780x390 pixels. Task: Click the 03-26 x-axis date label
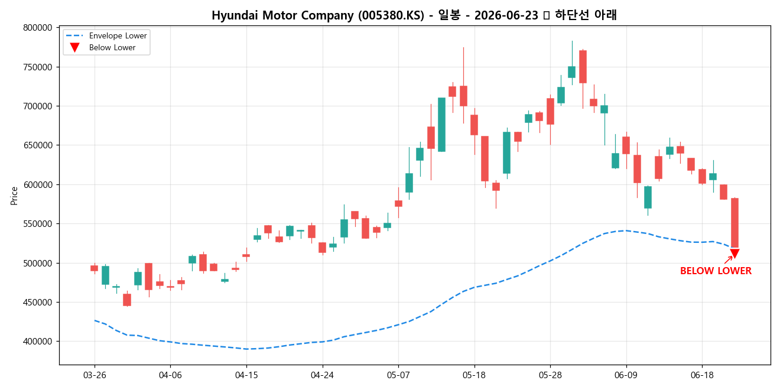(x=95, y=375)
